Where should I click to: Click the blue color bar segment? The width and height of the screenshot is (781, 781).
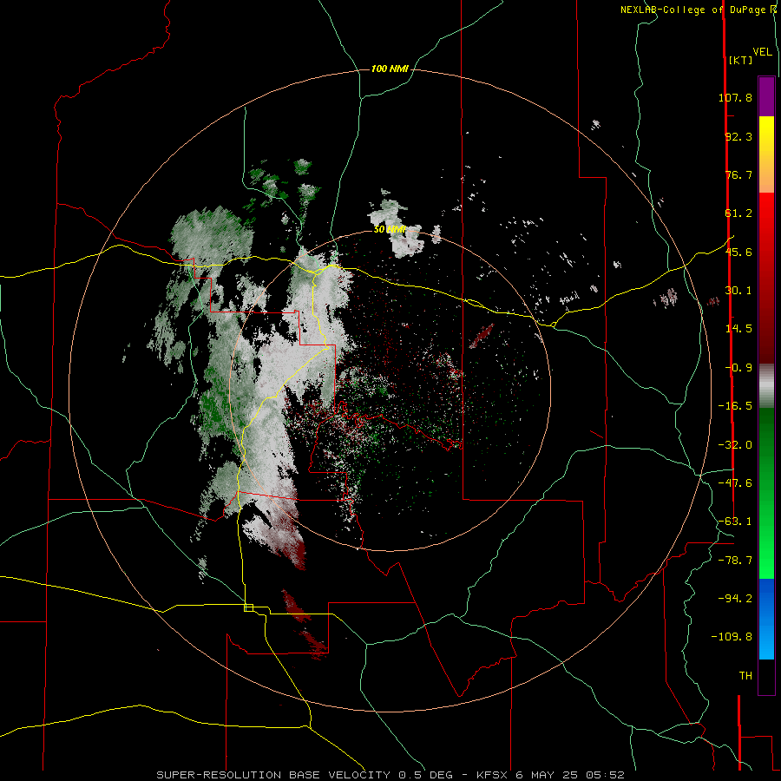766,619
